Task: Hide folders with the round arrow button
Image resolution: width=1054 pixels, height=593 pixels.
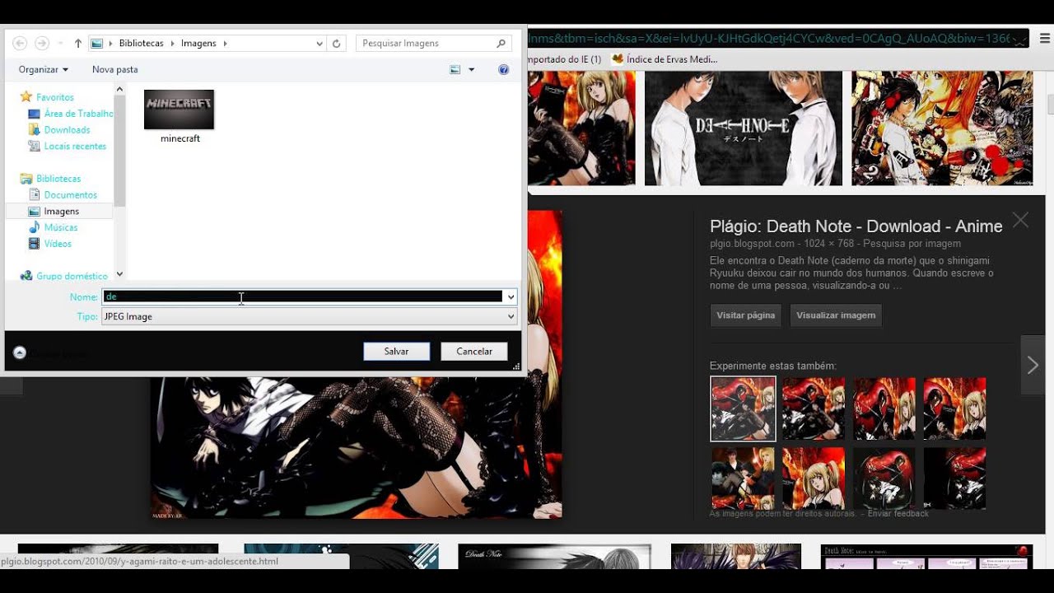Action: [20, 353]
